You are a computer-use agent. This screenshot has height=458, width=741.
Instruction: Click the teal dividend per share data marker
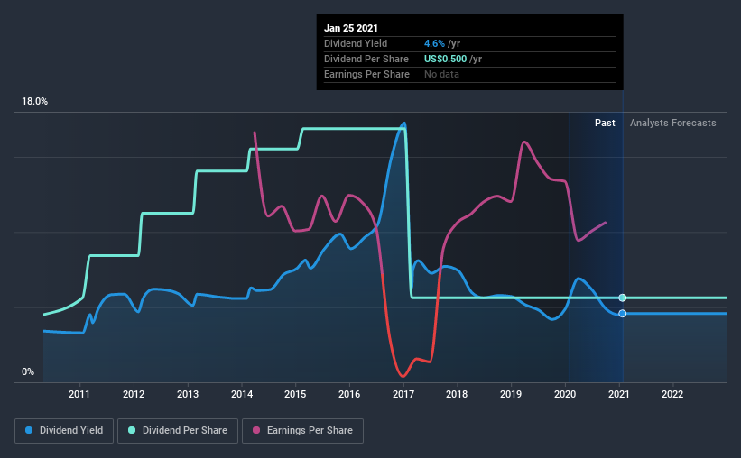pyautogui.click(x=623, y=298)
